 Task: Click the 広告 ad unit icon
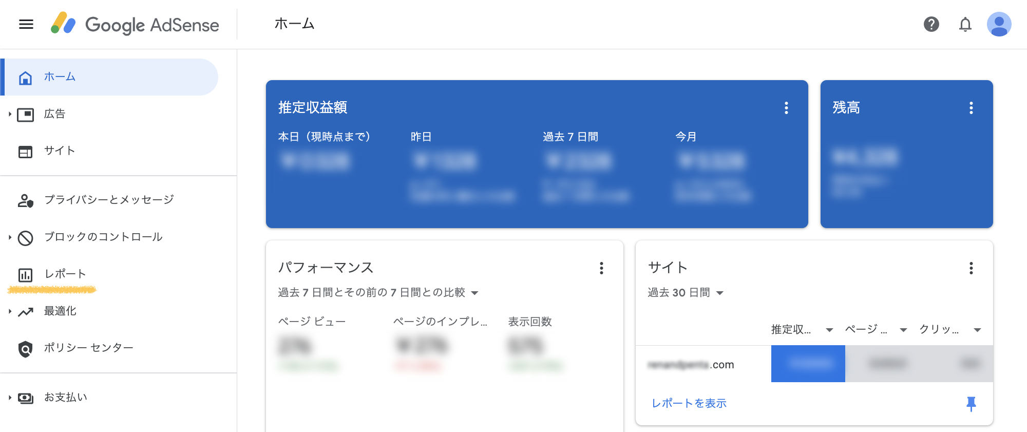(25, 114)
